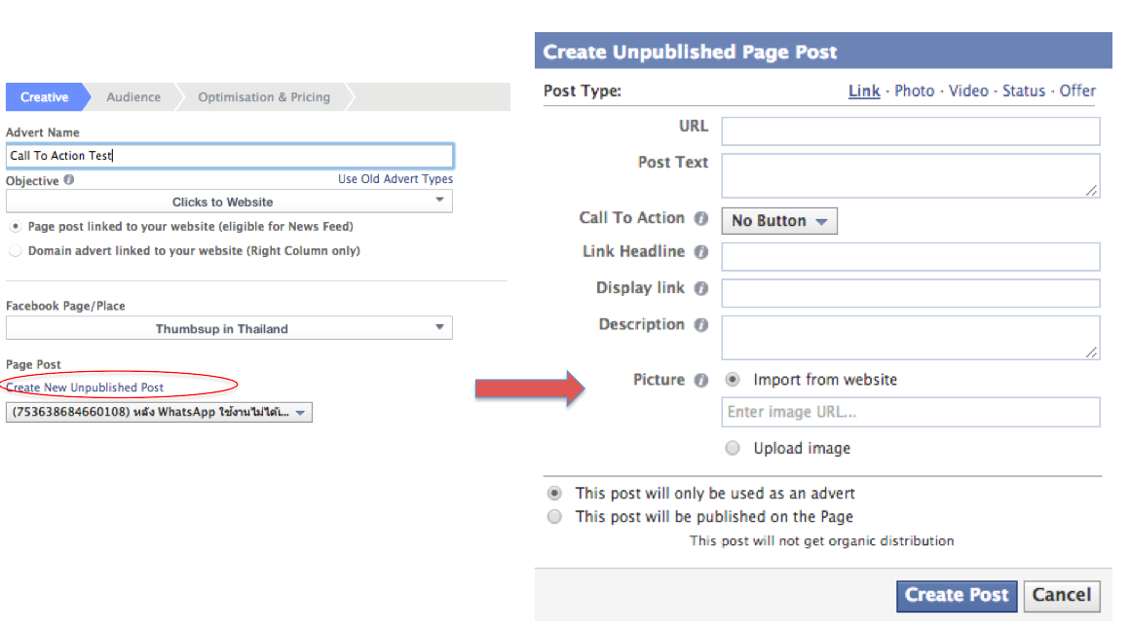Viewport: 1130px width, 629px height.
Task: Click Create New Unpublished Post link
Action: point(85,388)
